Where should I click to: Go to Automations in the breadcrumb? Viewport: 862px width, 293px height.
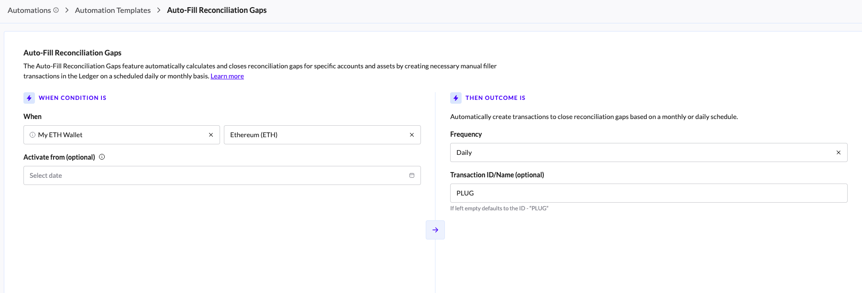pos(29,10)
